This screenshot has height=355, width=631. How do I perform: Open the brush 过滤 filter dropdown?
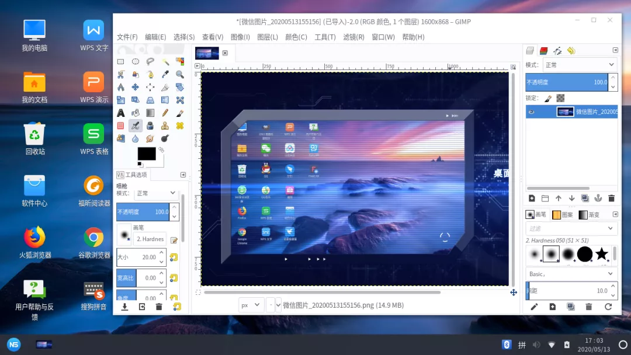(x=571, y=228)
